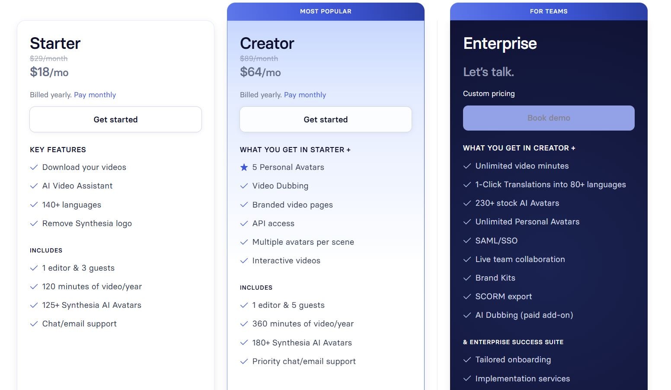Click & ENTERPRISE SUCCESS SUITE heading
The height and width of the screenshot is (390, 671).
pos(513,342)
